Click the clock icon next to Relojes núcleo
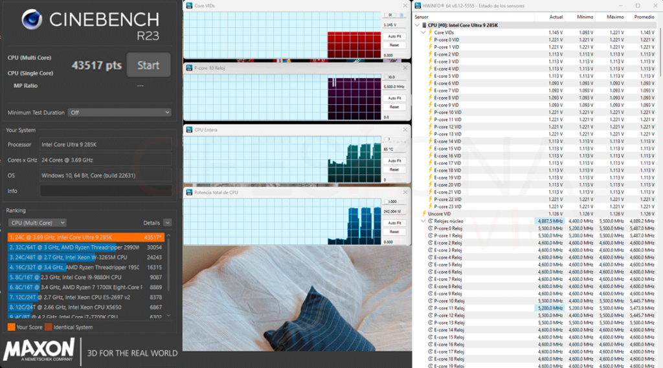 [x=431, y=221]
